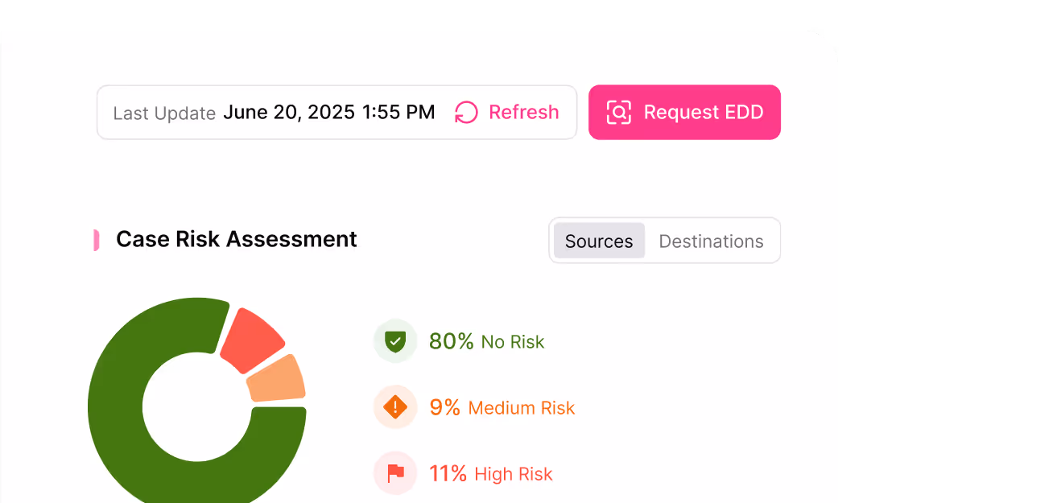Select the red High Risk donut segment
Screen dimensions: 1057x503
[251, 338]
